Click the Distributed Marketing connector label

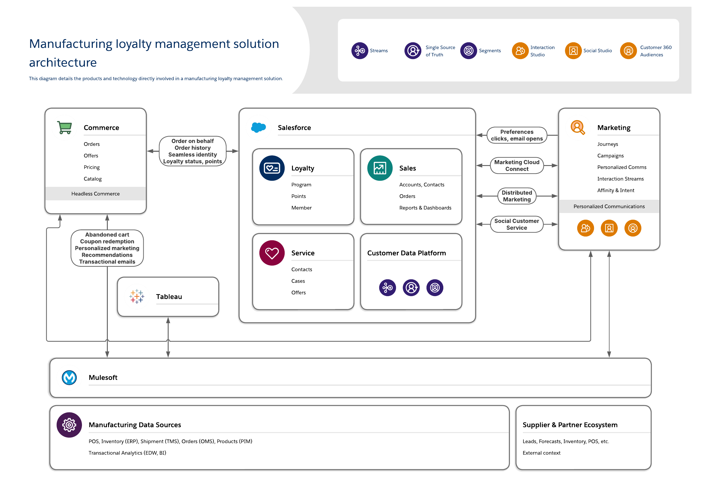(516, 196)
